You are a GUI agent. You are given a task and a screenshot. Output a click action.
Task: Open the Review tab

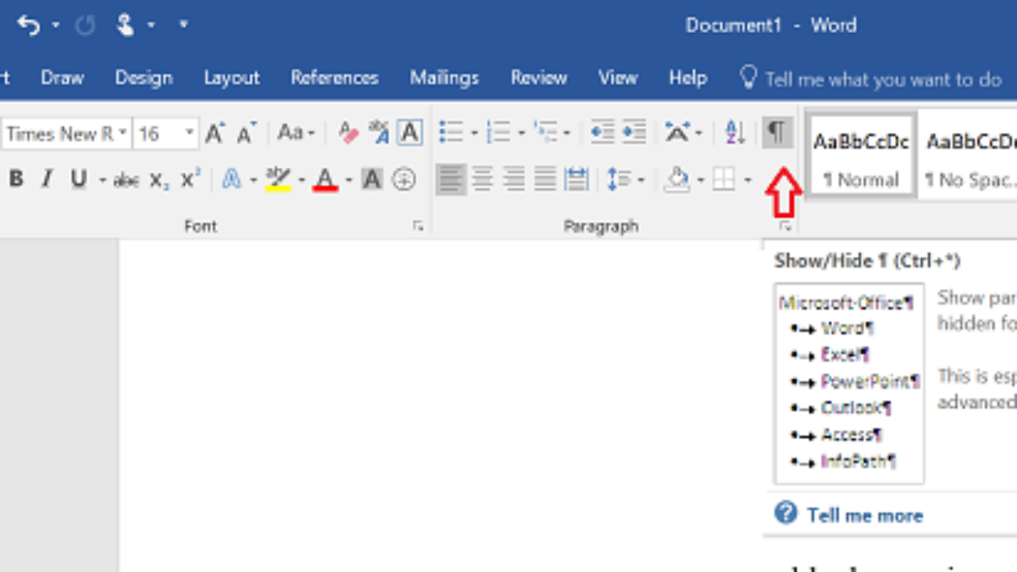[x=539, y=78]
